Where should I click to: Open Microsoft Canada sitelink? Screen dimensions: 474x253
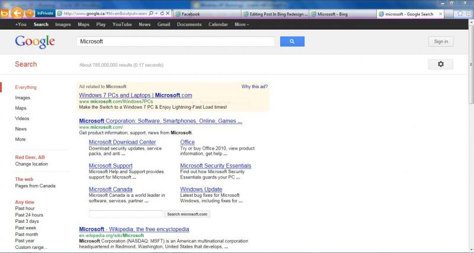coord(111,189)
